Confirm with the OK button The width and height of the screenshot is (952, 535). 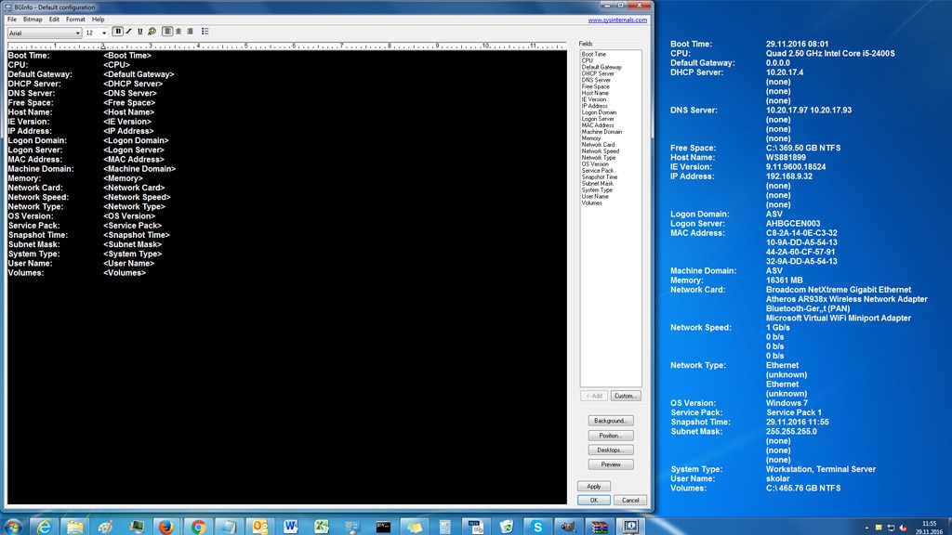594,501
